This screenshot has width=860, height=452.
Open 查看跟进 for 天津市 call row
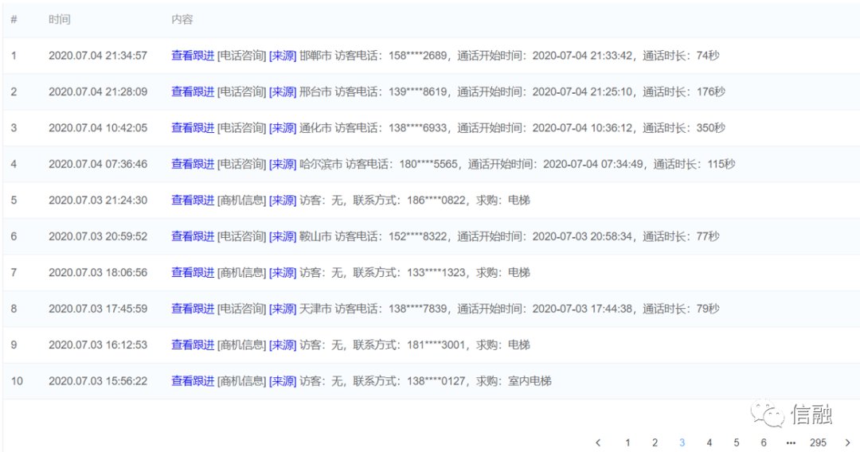click(193, 309)
